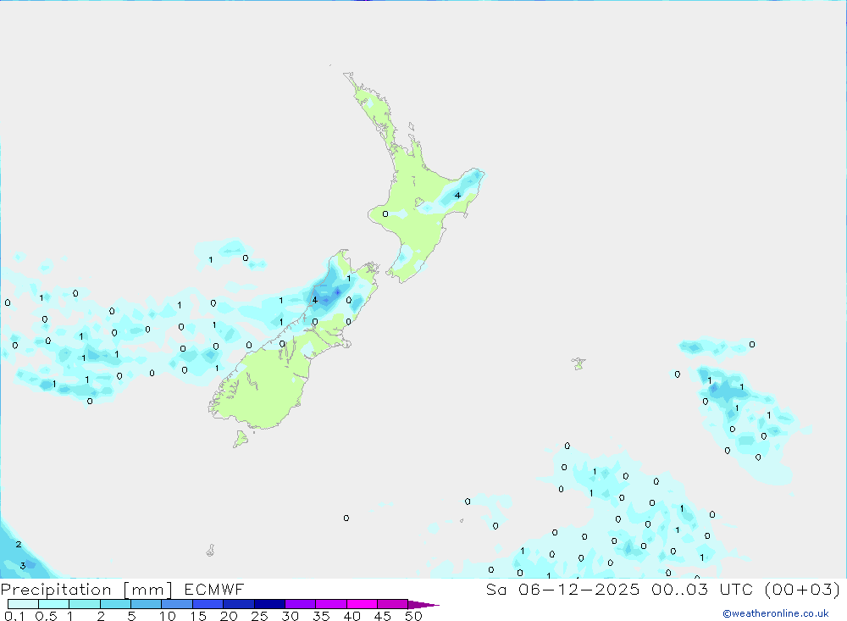Click the '4' value on North Island east cape

click(x=457, y=195)
